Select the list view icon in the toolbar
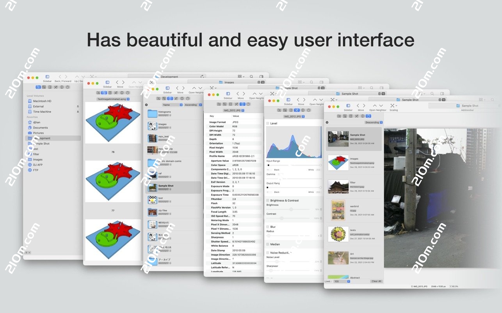 [170, 98]
